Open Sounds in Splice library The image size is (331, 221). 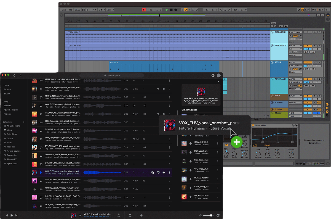pos(7,106)
